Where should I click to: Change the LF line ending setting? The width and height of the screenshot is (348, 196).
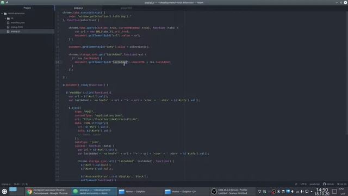click(296, 184)
